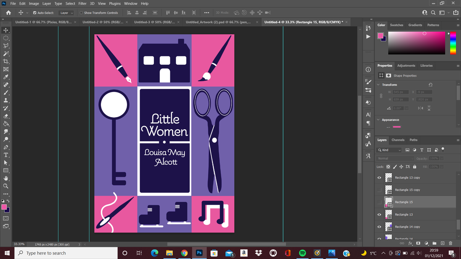Viewport: 461px width, 259px height.
Task: Show the Rectangle 15 copy layer
Action: click(x=379, y=190)
